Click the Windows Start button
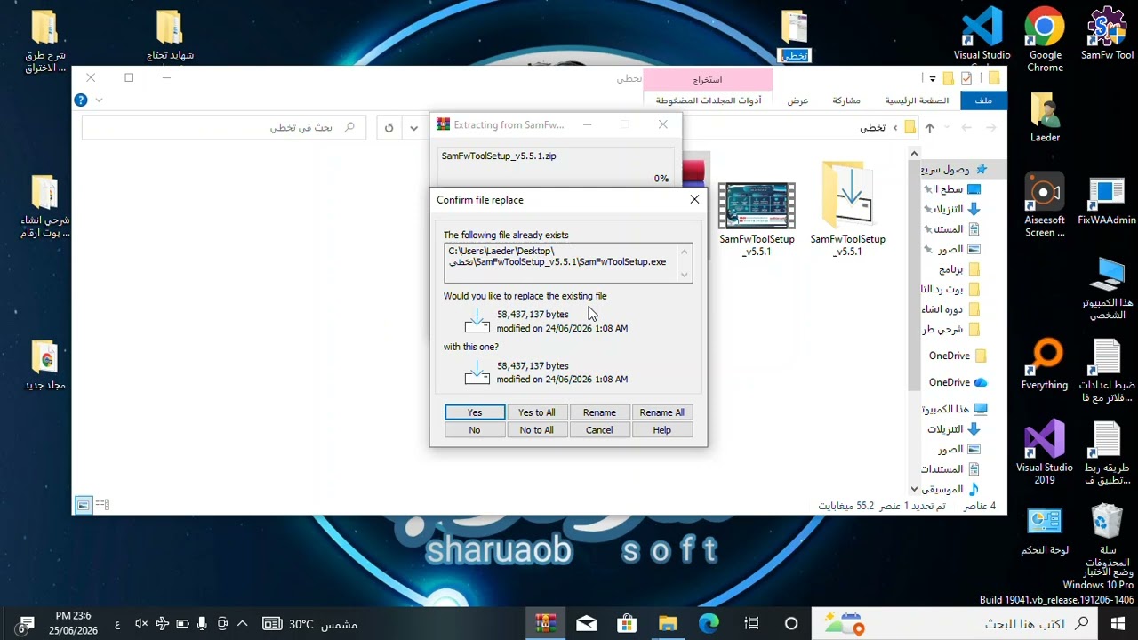This screenshot has width=1138, height=640. pyautogui.click(x=1118, y=624)
